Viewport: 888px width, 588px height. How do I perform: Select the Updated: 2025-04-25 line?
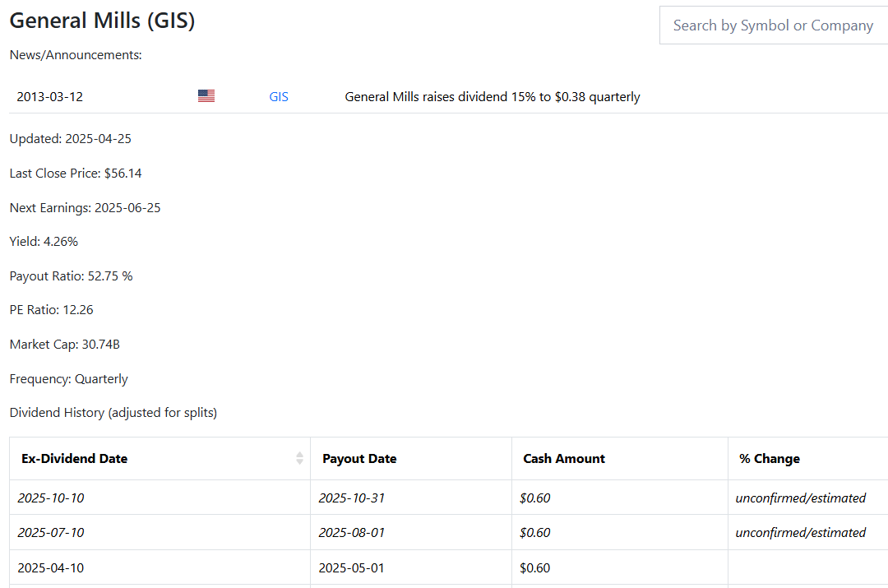pos(70,139)
